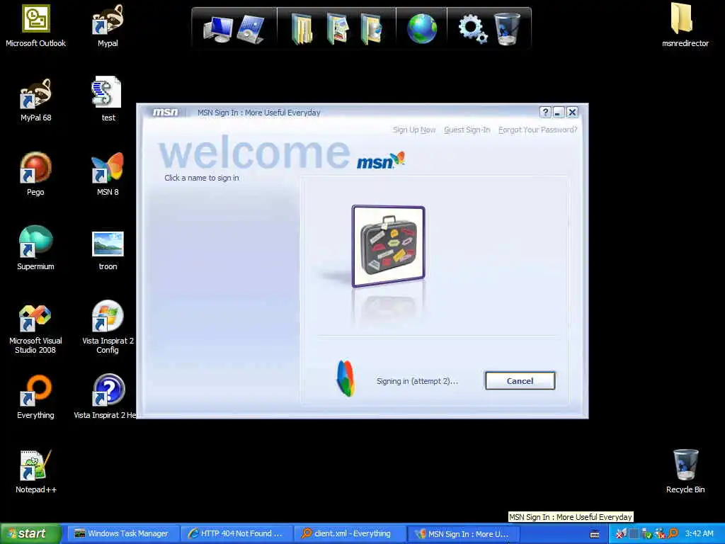Open Microsoft Outlook desktop icon

(35, 26)
